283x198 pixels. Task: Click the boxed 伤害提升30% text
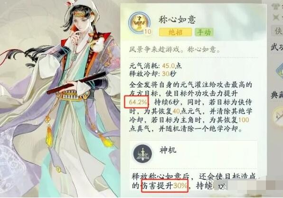click(x=165, y=186)
